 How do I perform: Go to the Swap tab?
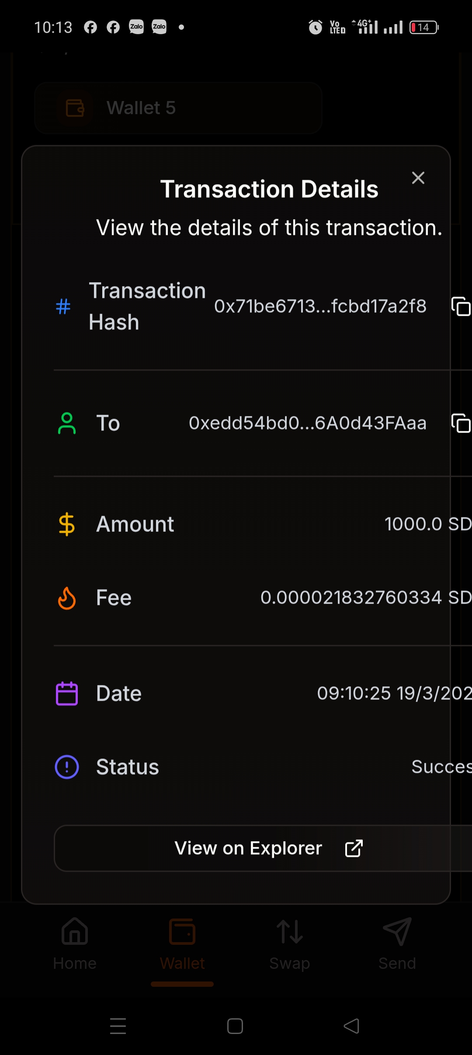pos(290,944)
